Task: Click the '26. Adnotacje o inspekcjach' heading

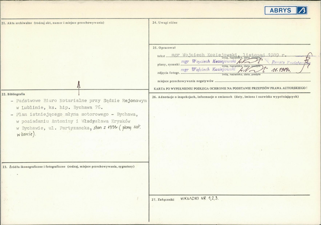Action: pyautogui.click(x=225, y=97)
